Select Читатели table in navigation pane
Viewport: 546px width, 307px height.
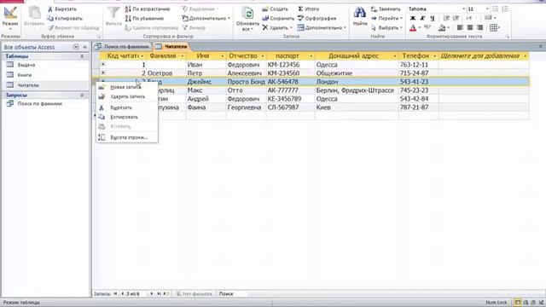(x=28, y=85)
